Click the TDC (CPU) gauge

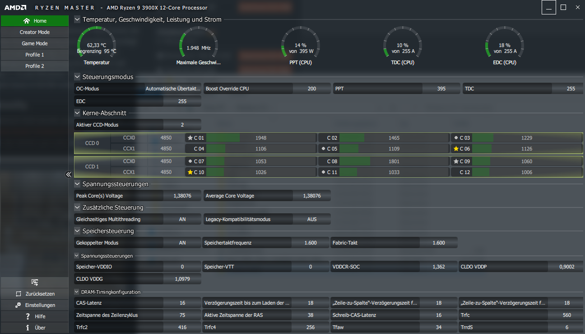click(x=403, y=43)
